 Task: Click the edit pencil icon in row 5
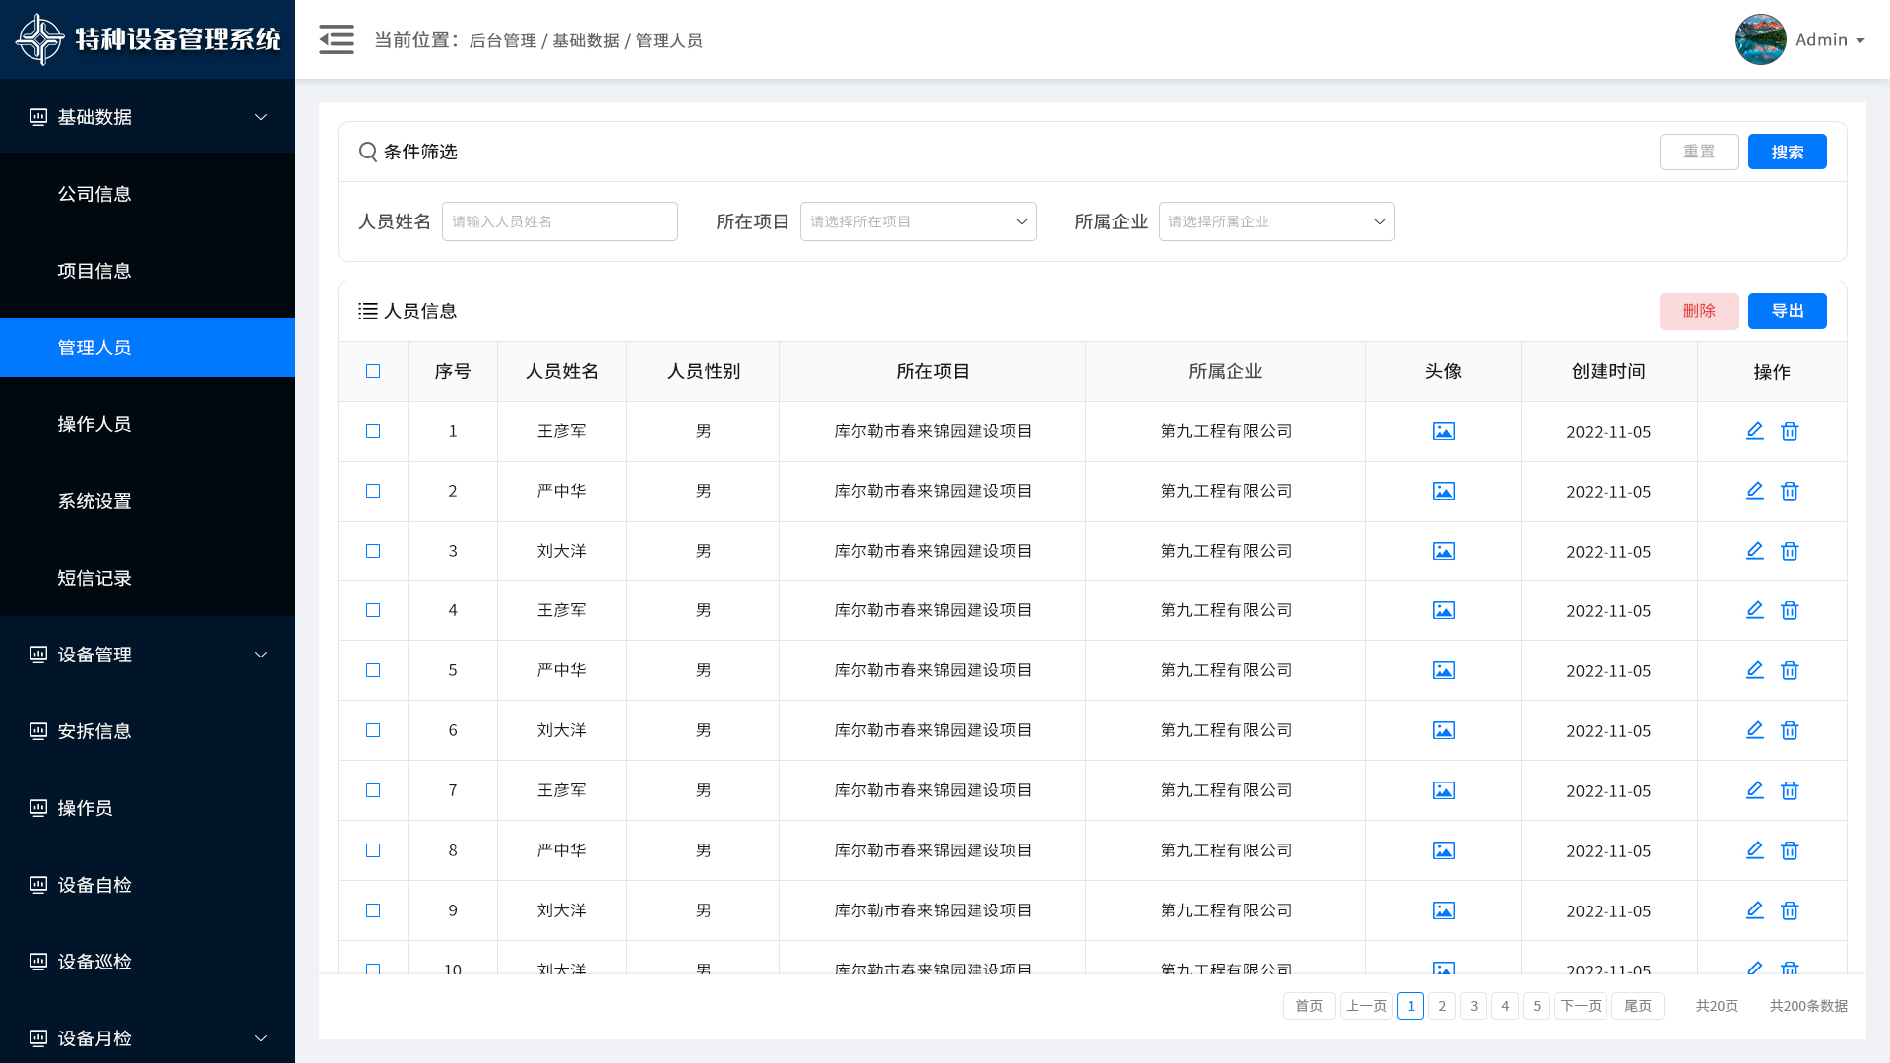click(1754, 670)
